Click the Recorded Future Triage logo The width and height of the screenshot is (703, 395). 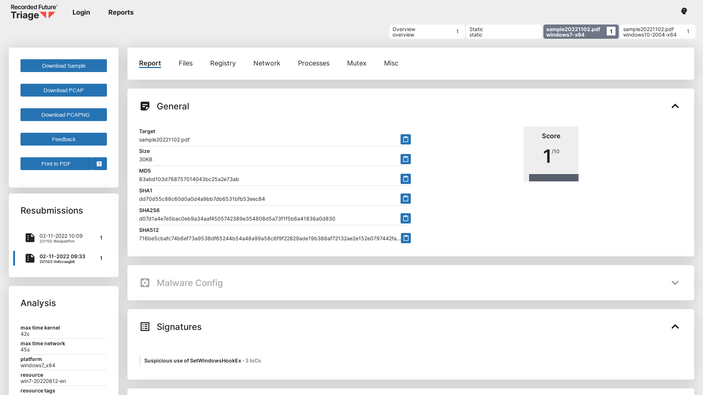34,12
